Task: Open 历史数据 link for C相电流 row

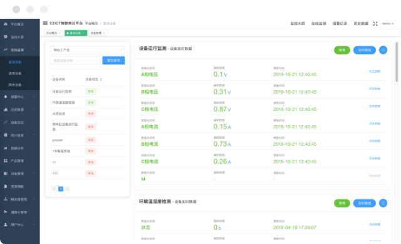Action: tap(375, 158)
